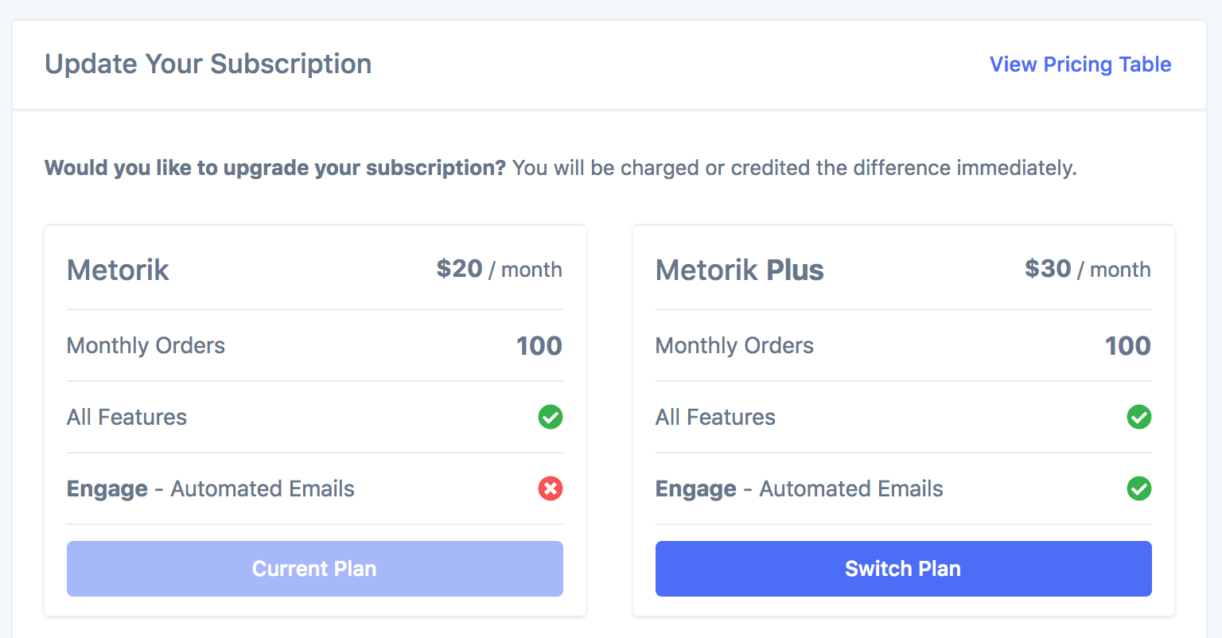
Task: Click the Update Your Subscription heading
Action: (x=208, y=64)
